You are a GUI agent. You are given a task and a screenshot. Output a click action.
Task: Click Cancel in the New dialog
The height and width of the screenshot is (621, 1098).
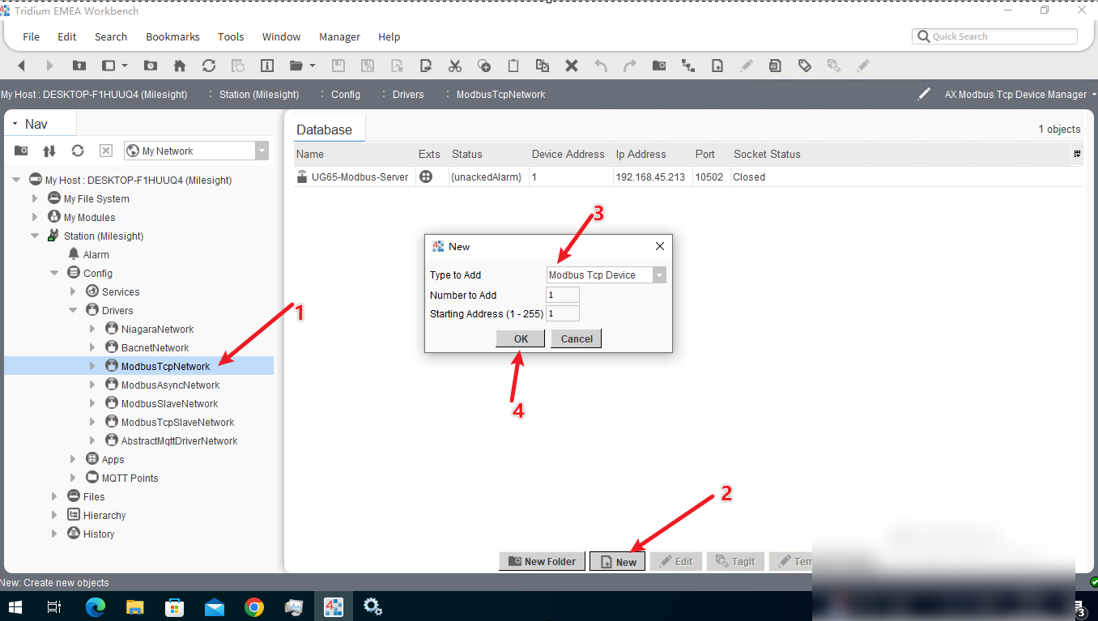pyautogui.click(x=577, y=338)
